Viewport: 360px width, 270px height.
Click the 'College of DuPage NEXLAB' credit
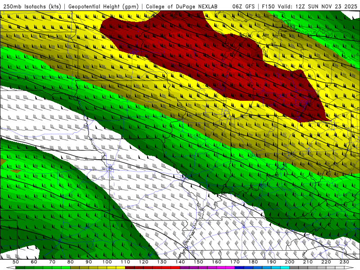[182, 6]
